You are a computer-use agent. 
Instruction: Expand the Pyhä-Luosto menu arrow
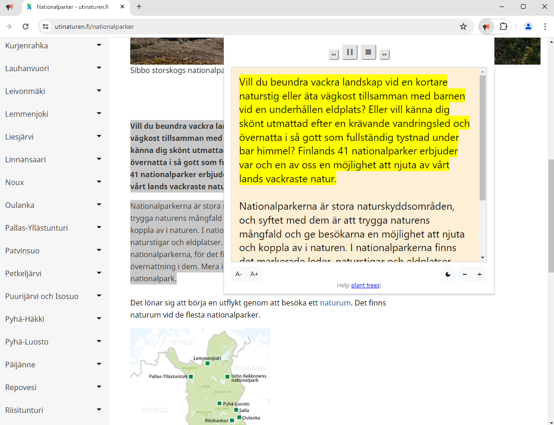click(99, 341)
